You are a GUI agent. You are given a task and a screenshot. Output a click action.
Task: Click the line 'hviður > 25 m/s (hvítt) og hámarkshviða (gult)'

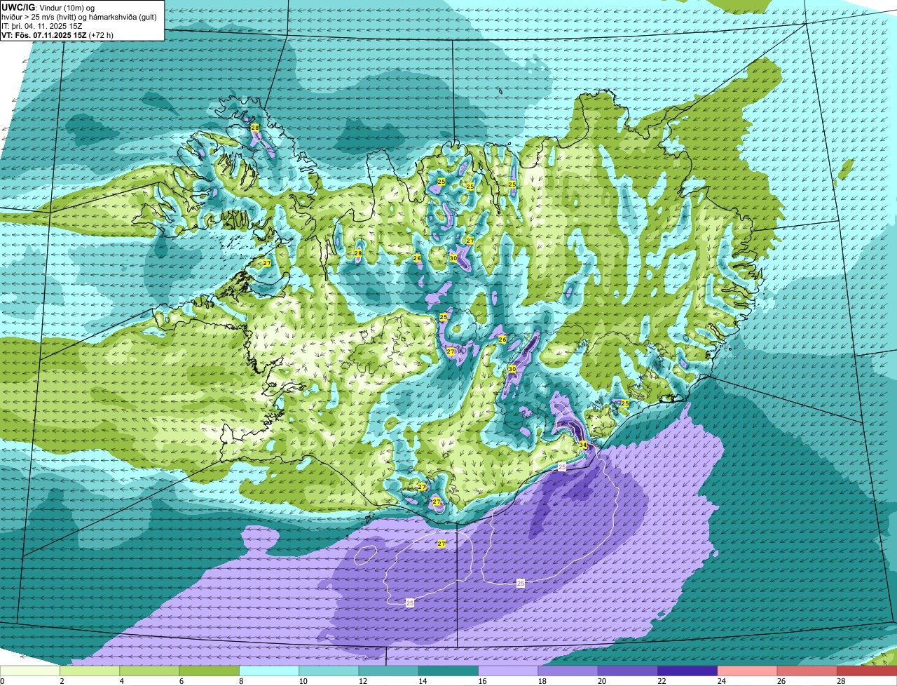pyautogui.click(x=81, y=16)
